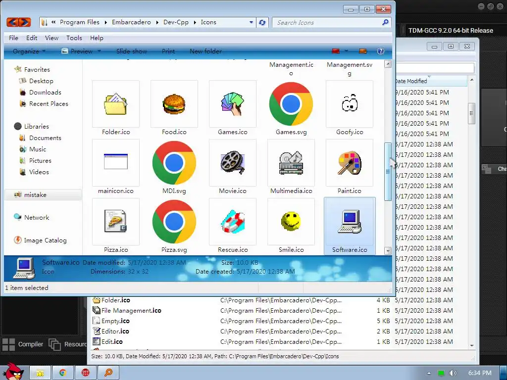Click the file list scroll up arrow
Screen dimensions: 507x380
pyautogui.click(x=388, y=64)
